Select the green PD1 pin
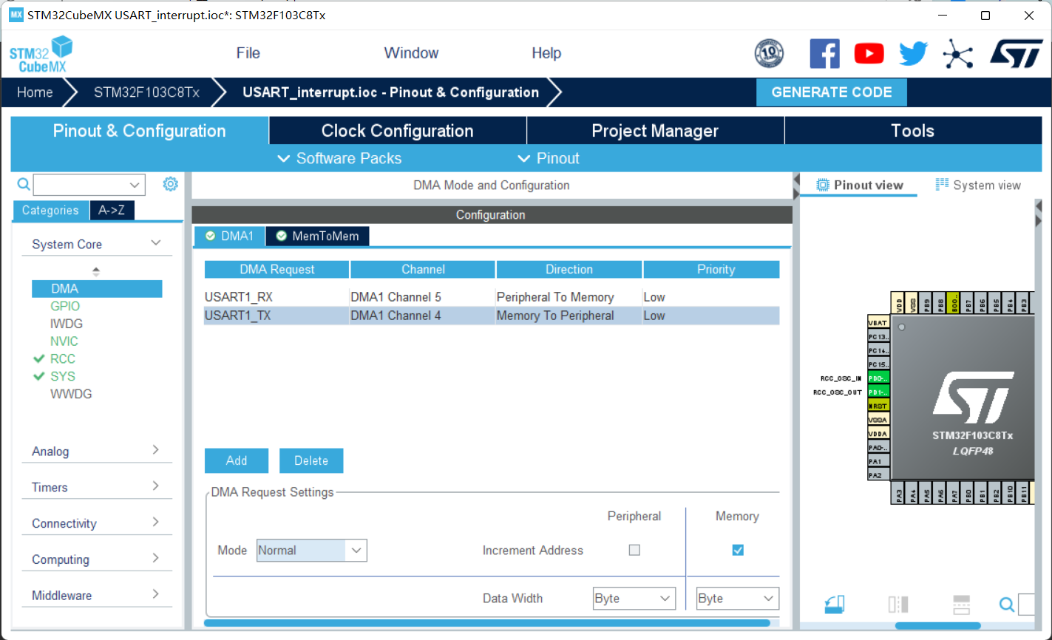 pyautogui.click(x=878, y=392)
